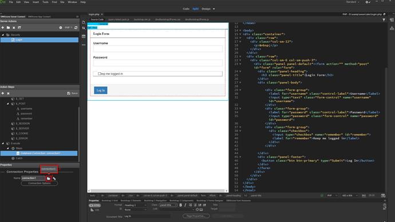
Task: Click the horizontal scrollbar in design view
Action: tap(157, 191)
